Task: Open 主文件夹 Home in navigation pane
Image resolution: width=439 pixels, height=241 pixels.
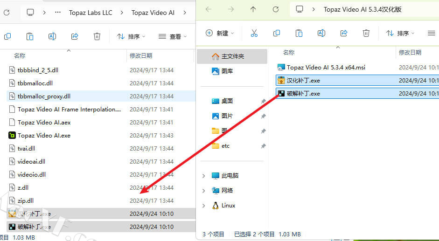Action: click(232, 56)
